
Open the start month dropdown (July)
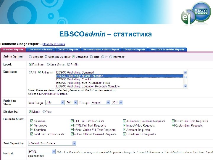click(x=55, y=103)
